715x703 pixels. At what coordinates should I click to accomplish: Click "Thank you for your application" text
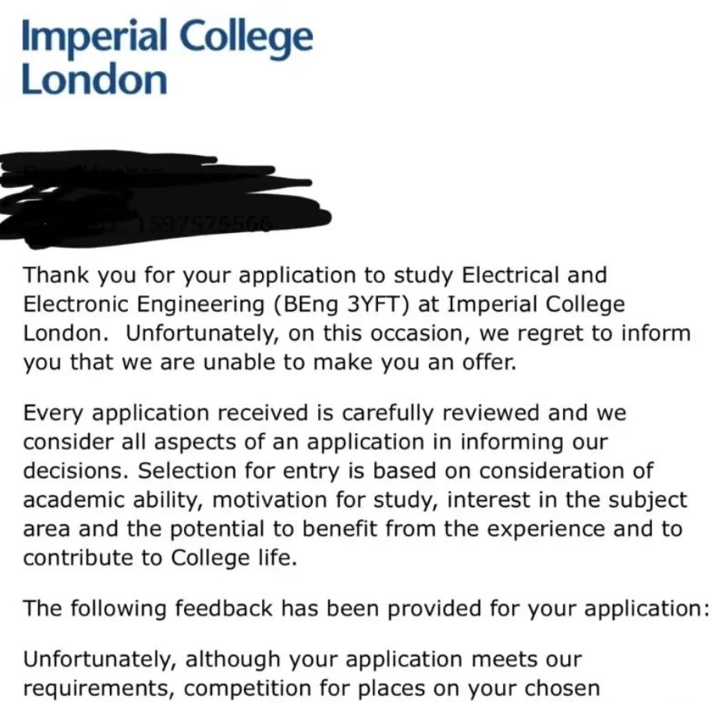[189, 275]
